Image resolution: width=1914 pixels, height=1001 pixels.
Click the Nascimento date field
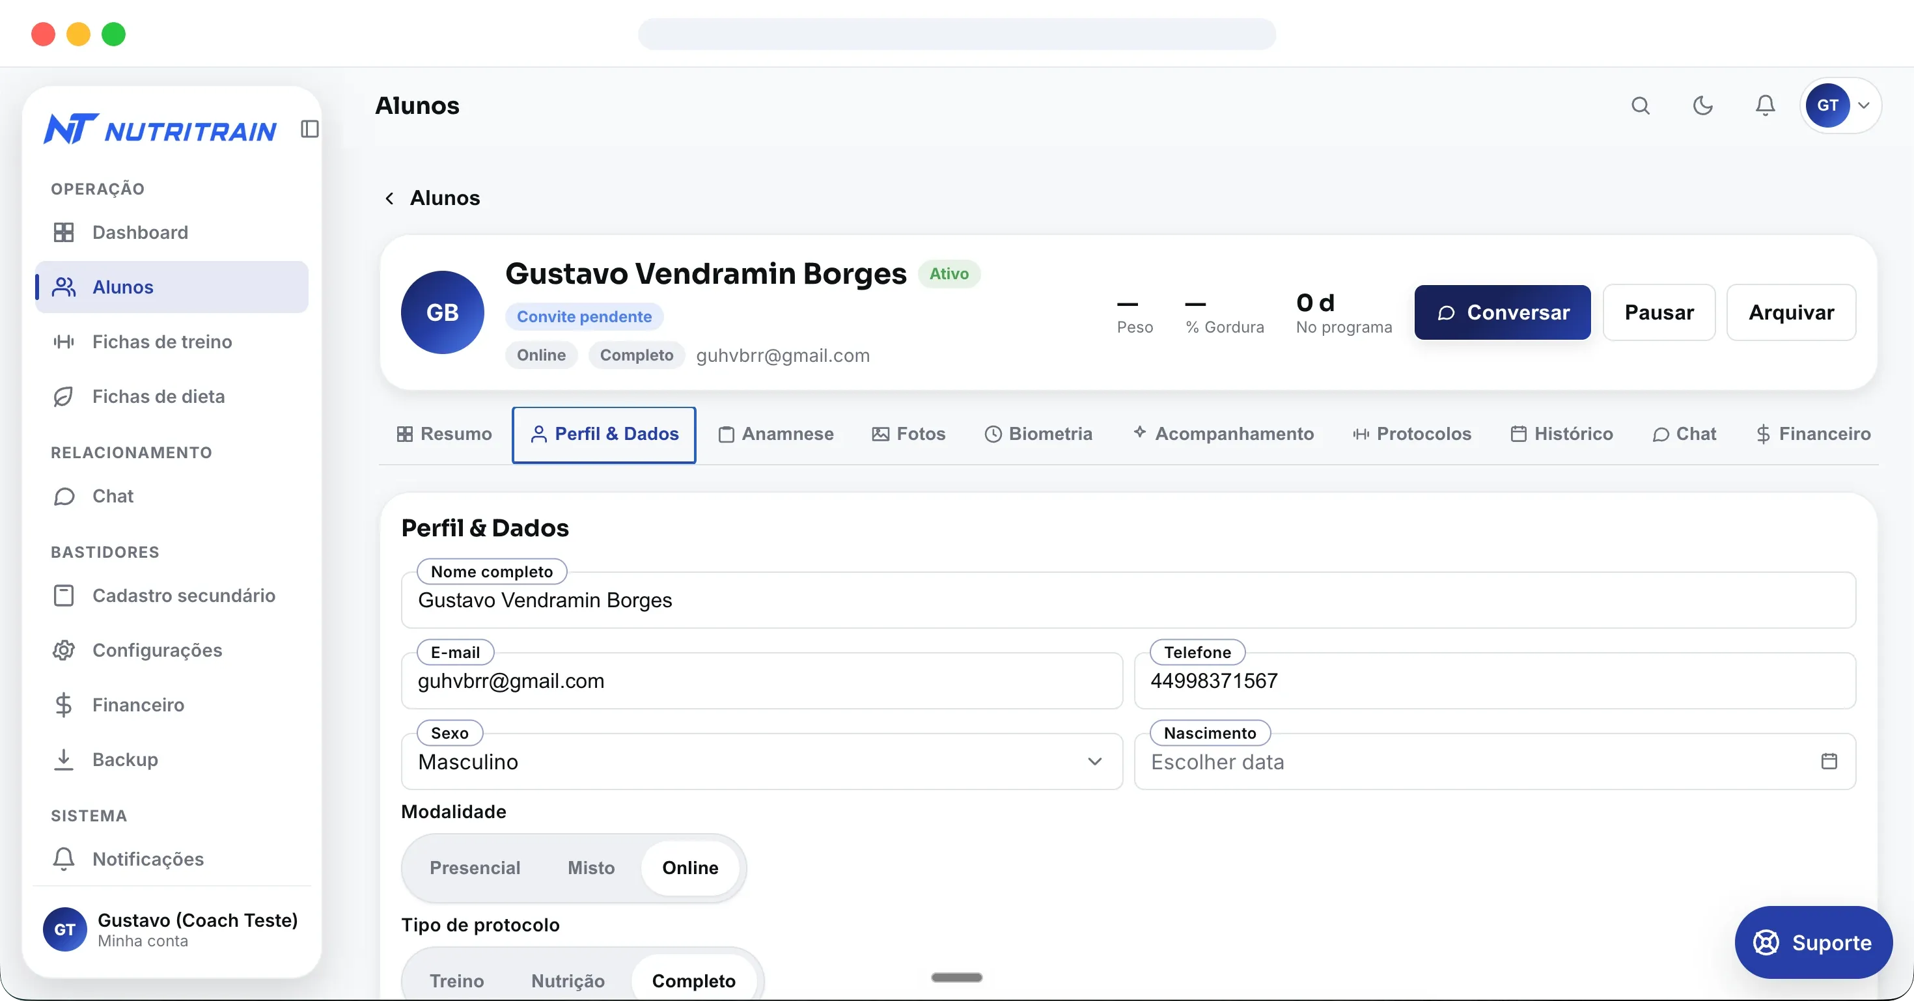[x=1495, y=762]
